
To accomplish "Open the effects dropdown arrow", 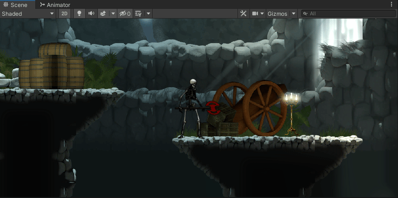I will pos(113,14).
